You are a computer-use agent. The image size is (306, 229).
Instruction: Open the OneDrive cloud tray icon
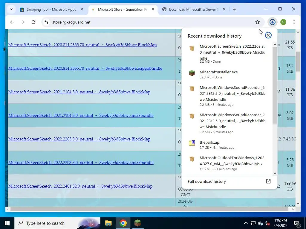coord(260,223)
